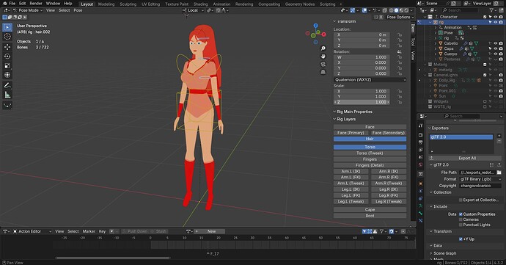
Task: Open the Geometry Nodes workspace tab
Action: [x=300, y=4]
